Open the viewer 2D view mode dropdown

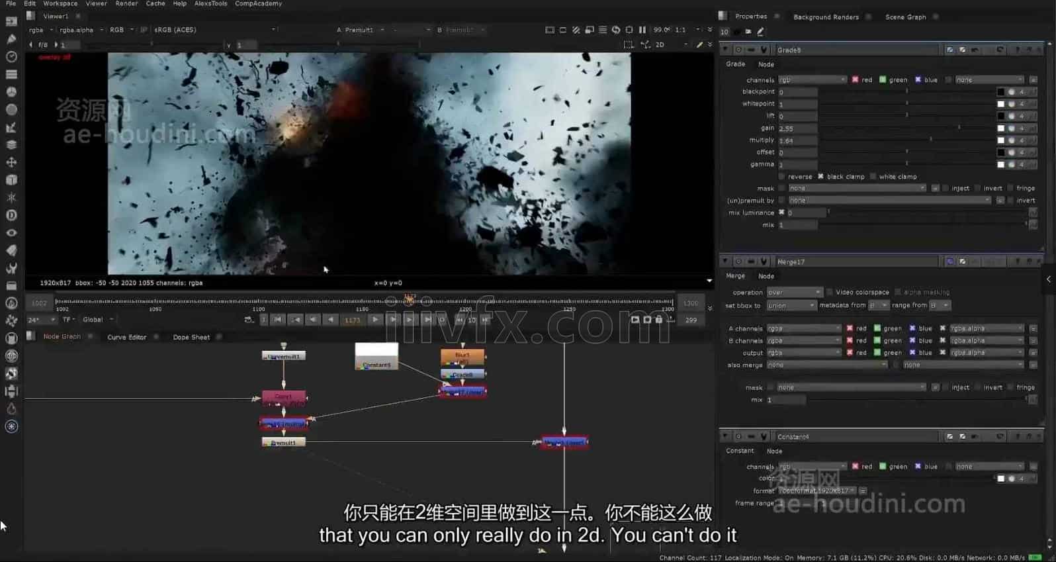[x=671, y=44]
